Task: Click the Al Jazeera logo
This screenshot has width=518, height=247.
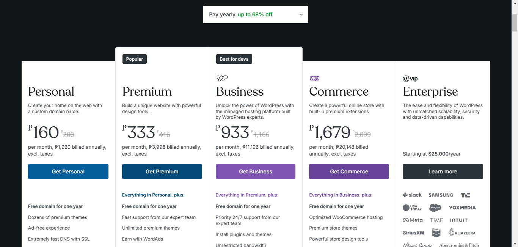Action: (x=462, y=232)
